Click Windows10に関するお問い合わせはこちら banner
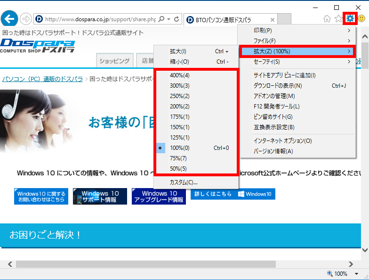This screenshot has height=280, width=369. [41, 196]
